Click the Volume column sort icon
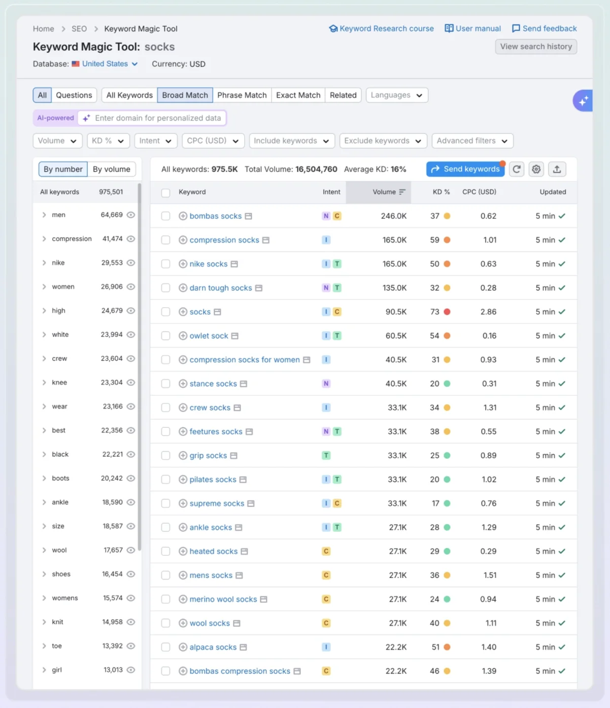 (402, 192)
